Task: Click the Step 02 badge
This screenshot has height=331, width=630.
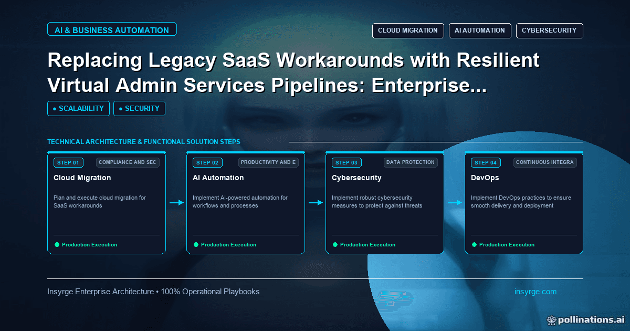Action: [x=207, y=162]
